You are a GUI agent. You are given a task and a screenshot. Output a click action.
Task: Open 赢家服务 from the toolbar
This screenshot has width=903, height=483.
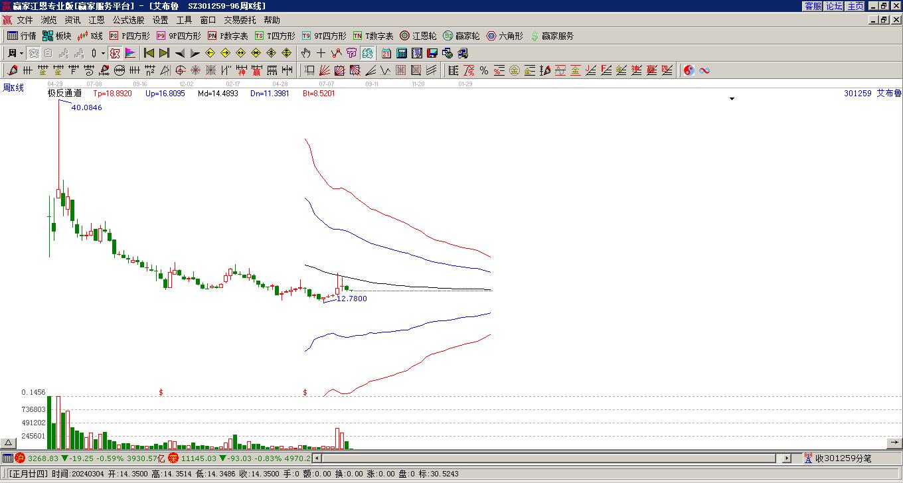point(552,36)
